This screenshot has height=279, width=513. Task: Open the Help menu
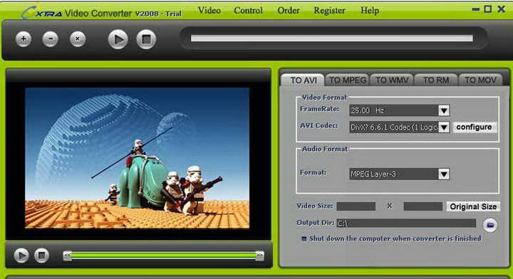(x=370, y=11)
